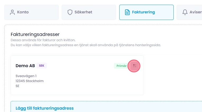Click the Faktureringsadresser heading
Image resolution: width=202 pixels, height=112 pixels.
click(35, 34)
